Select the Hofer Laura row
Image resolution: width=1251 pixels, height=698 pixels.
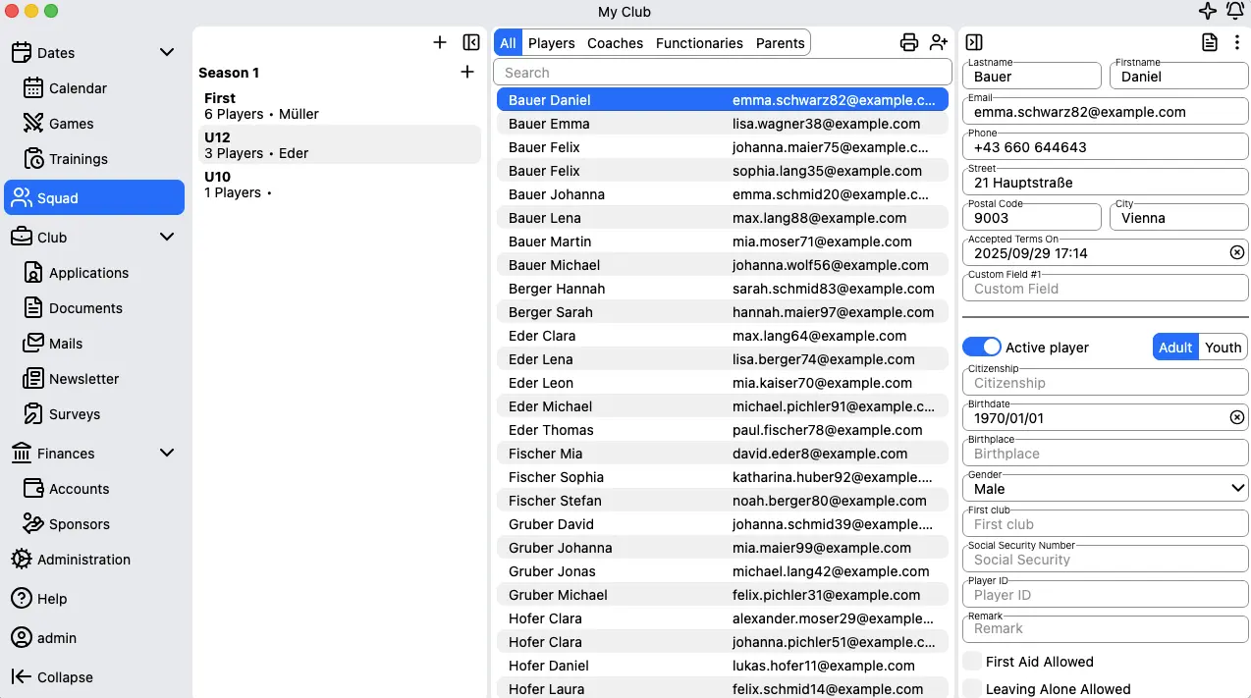(723, 688)
